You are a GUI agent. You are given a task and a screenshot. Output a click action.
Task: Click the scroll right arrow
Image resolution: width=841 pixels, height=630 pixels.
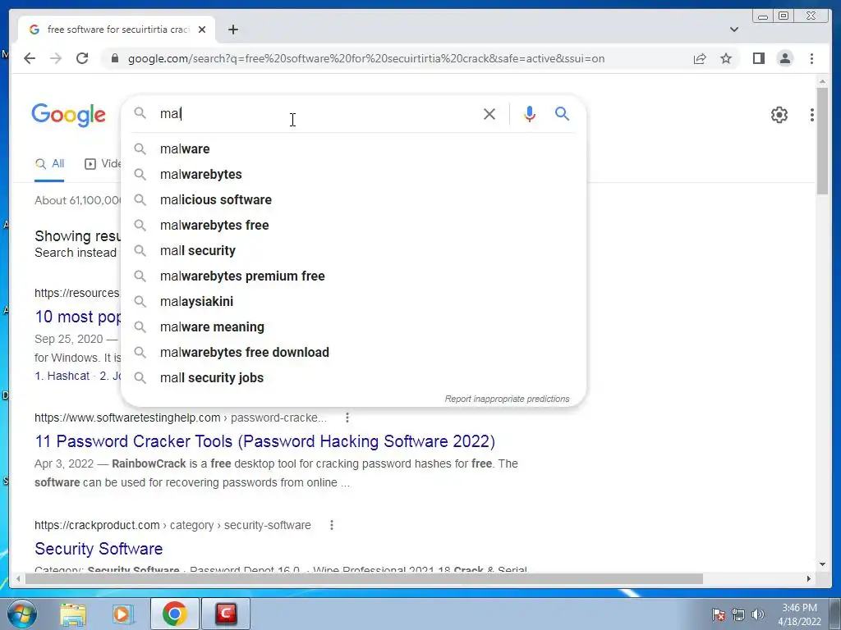coord(809,578)
